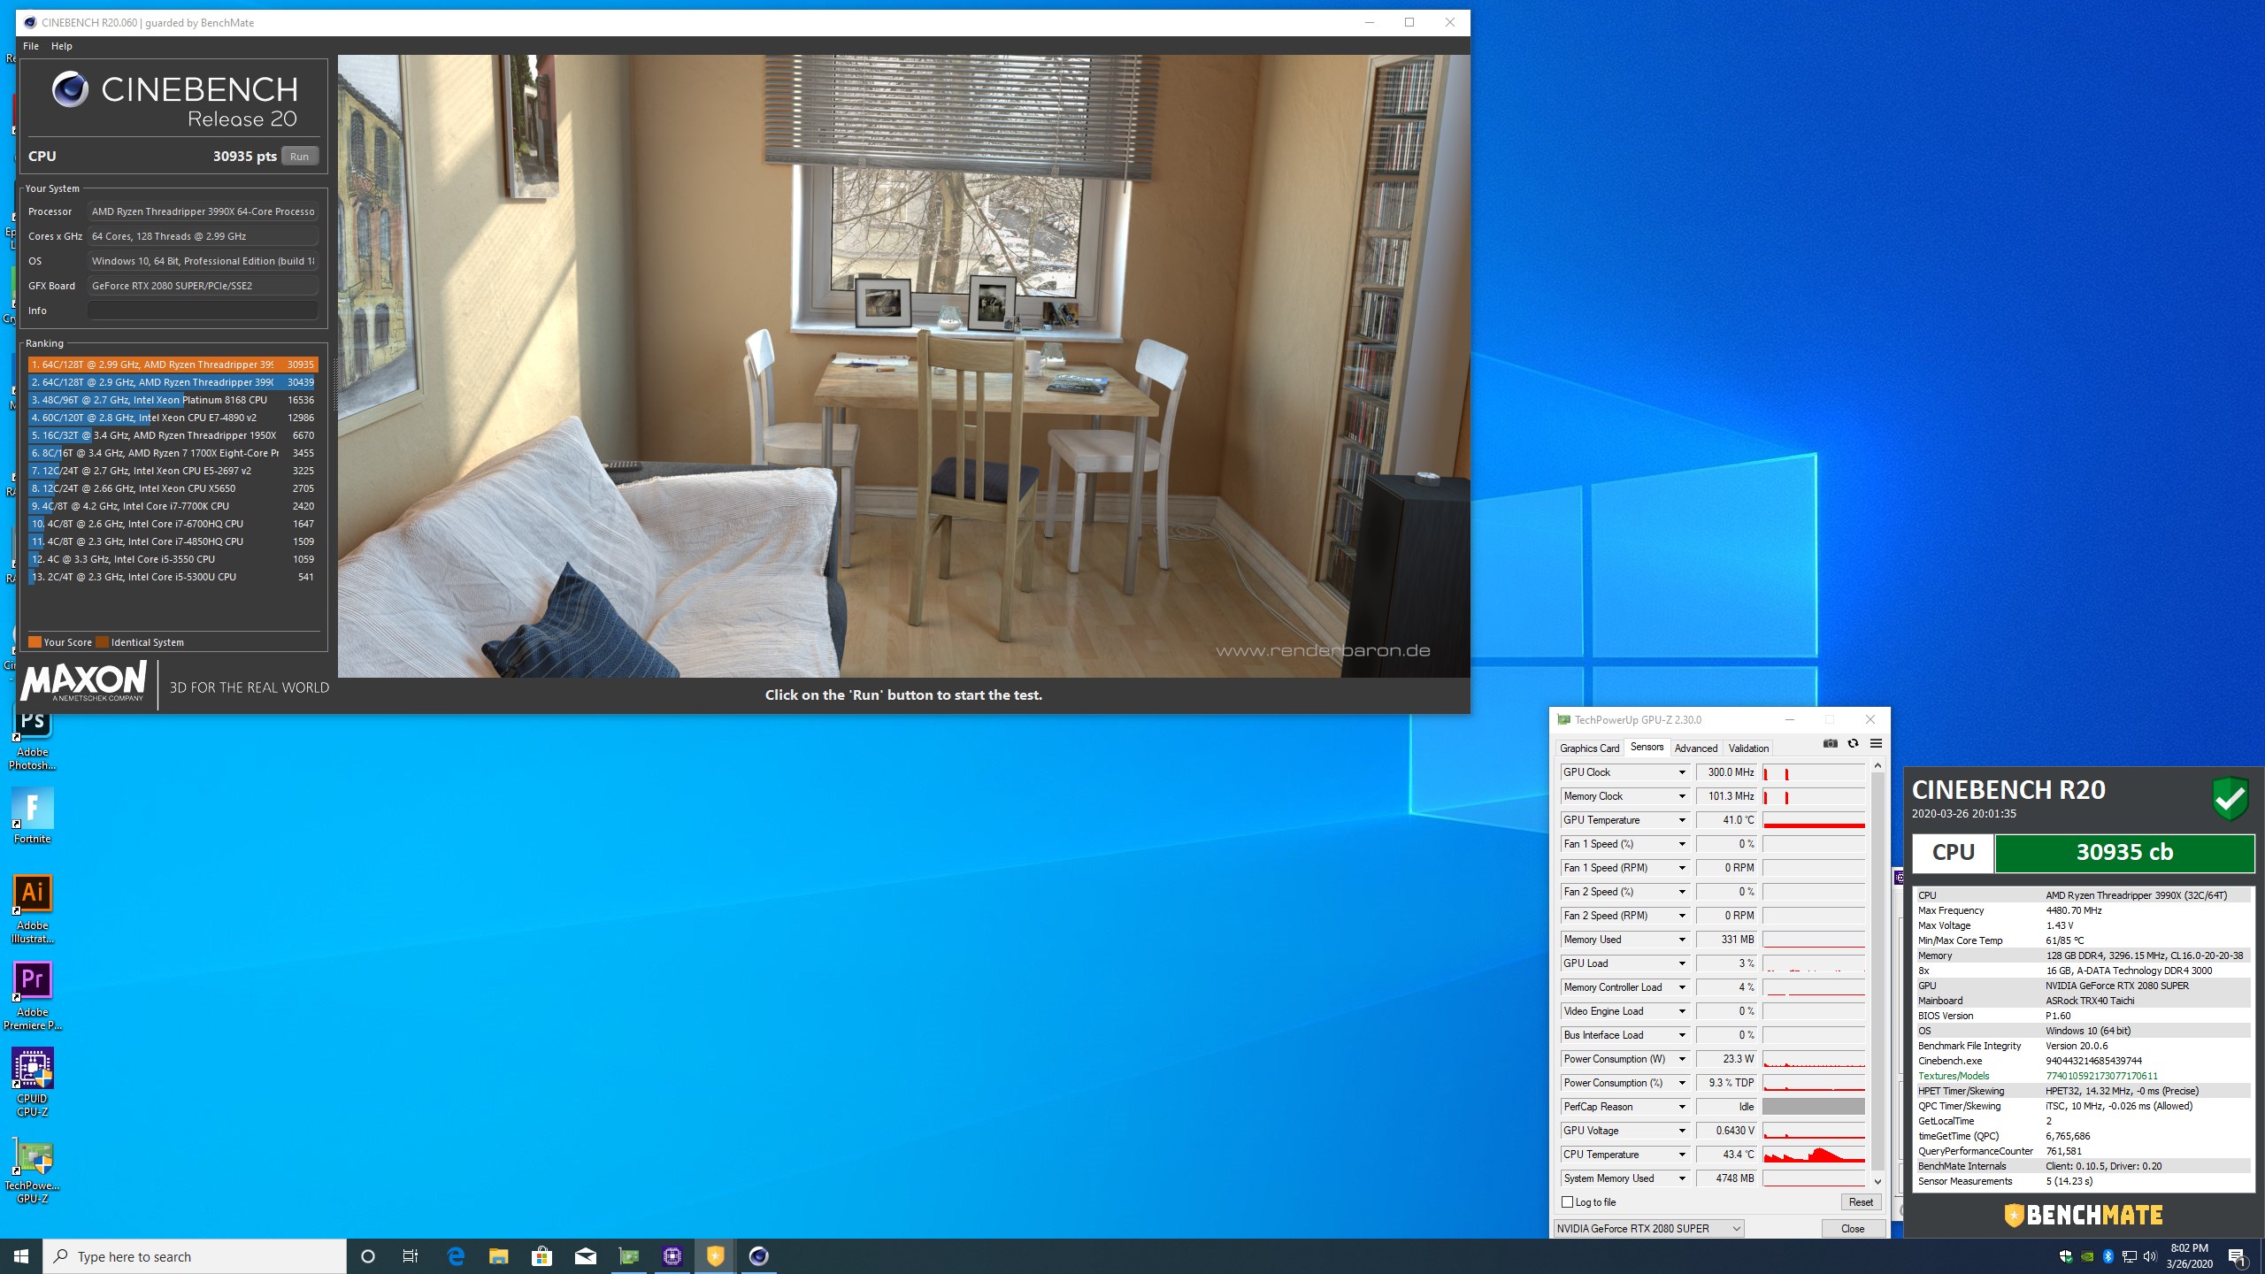
Task: Click the Type here to search box
Action: (x=195, y=1256)
